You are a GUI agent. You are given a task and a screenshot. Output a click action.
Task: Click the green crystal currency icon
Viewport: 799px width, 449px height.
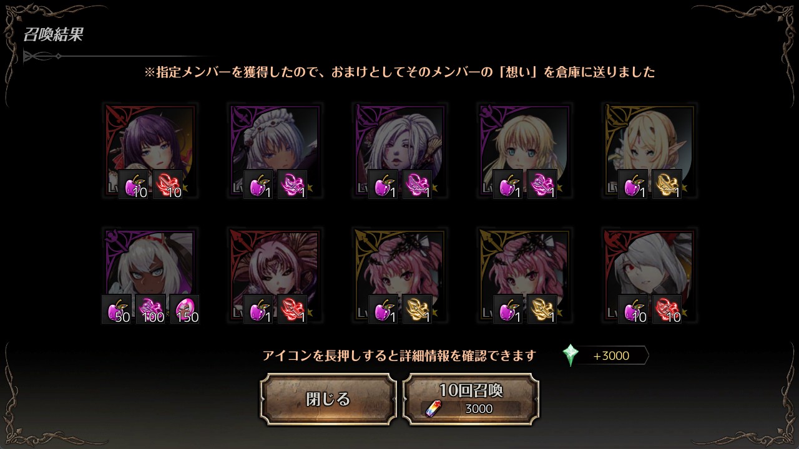click(571, 355)
